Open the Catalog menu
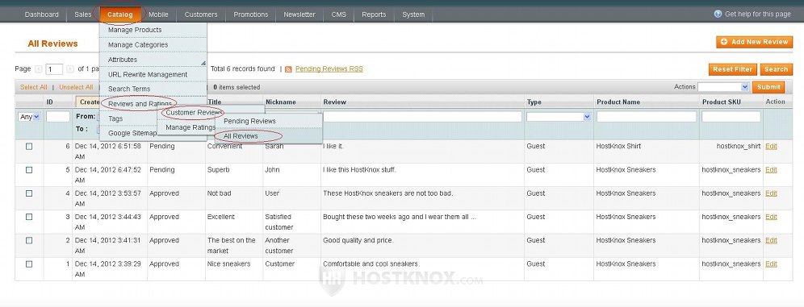 tap(120, 15)
